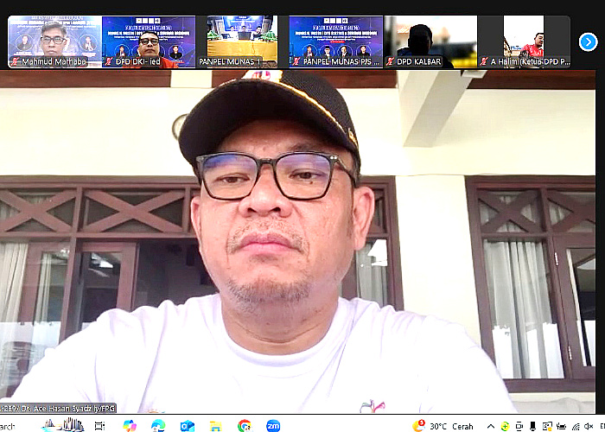Click the Task View icon
605x432 pixels.
[100, 425]
